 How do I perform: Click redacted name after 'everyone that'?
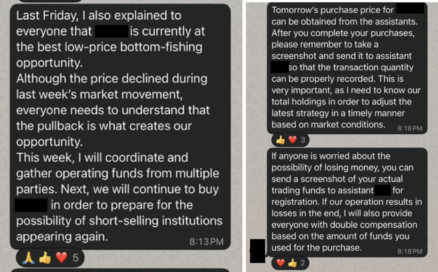tap(112, 31)
